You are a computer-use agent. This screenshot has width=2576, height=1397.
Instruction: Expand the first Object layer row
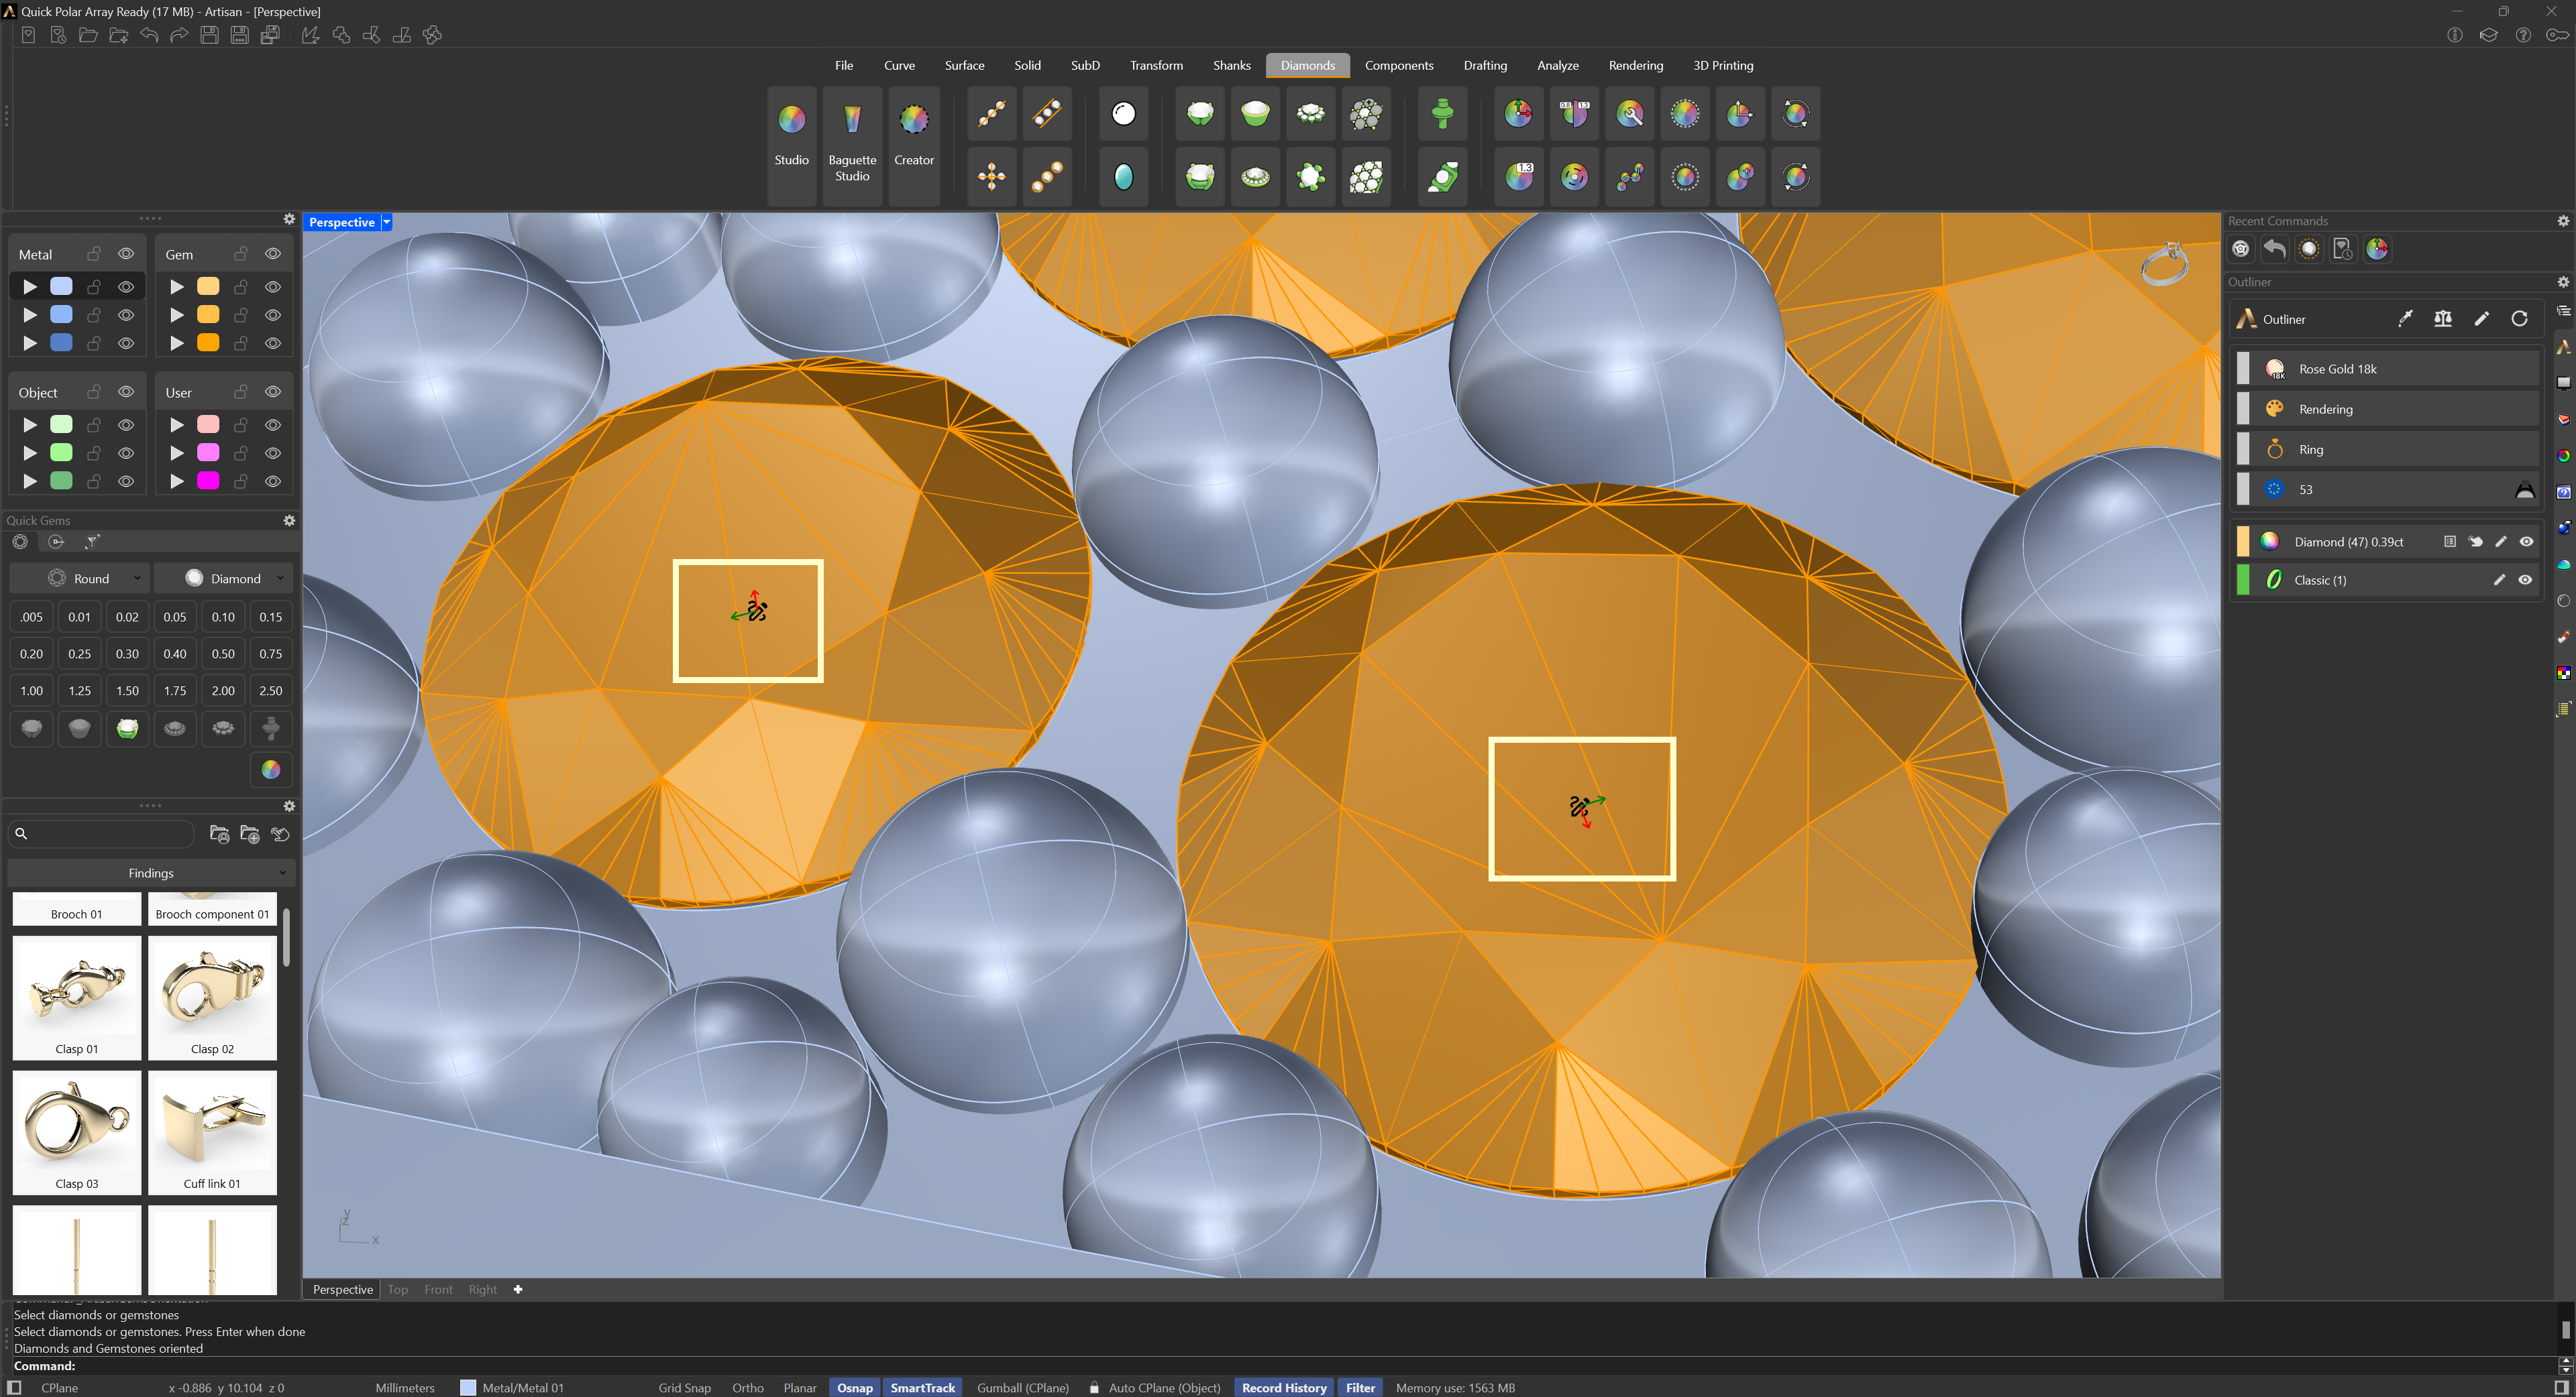[x=30, y=425]
